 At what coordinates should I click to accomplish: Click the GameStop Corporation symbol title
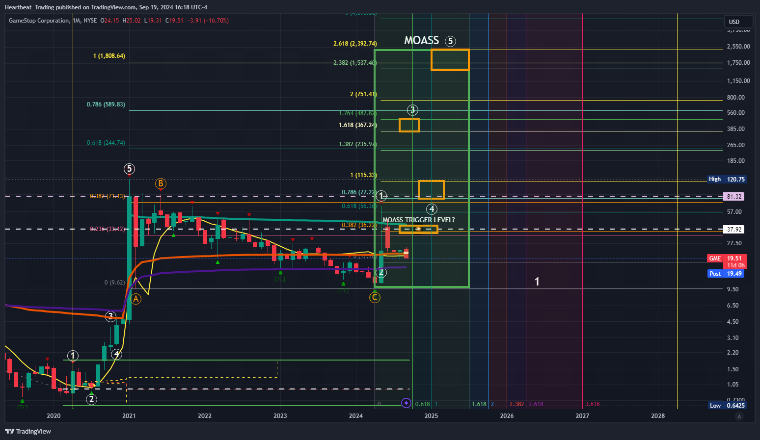39,21
